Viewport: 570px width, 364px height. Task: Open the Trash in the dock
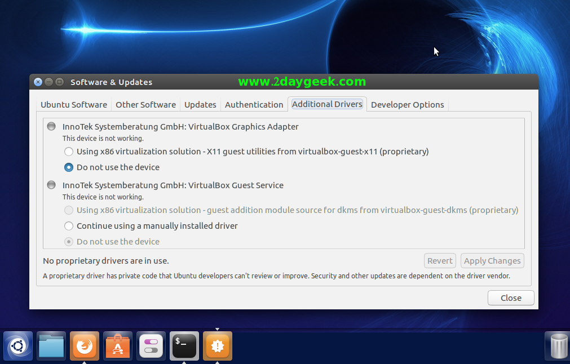point(559,346)
